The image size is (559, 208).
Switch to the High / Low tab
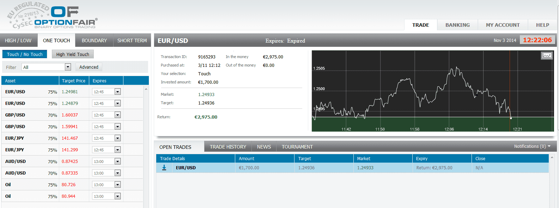(x=18, y=40)
